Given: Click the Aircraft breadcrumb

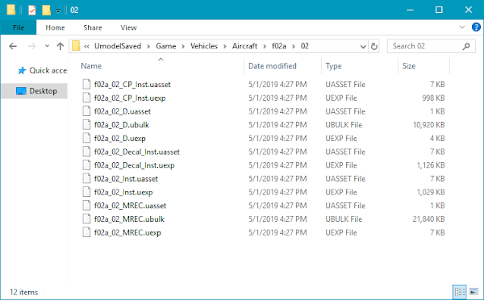Looking at the screenshot, I should pyautogui.click(x=244, y=46).
